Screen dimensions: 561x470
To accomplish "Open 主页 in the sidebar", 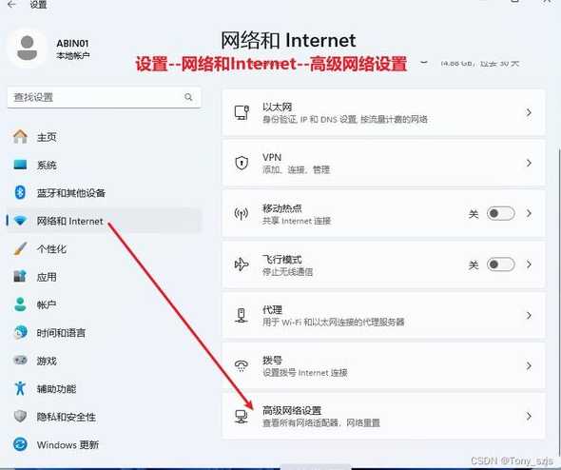I will pyautogui.click(x=104, y=137).
